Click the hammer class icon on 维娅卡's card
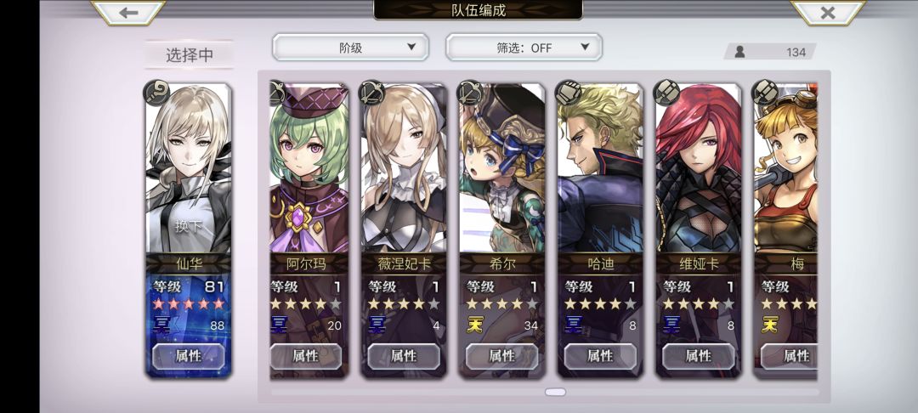Screen dimensions: 918x413 coord(666,93)
